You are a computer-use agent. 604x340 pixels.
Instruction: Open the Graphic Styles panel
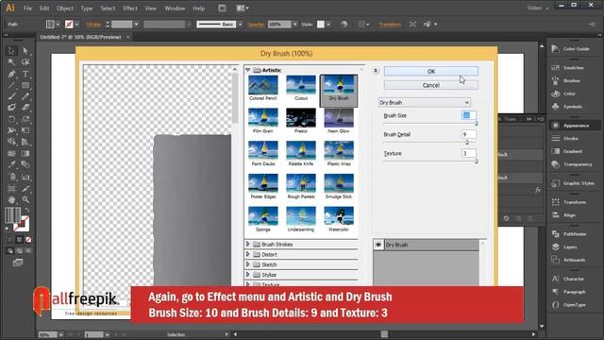click(x=573, y=183)
